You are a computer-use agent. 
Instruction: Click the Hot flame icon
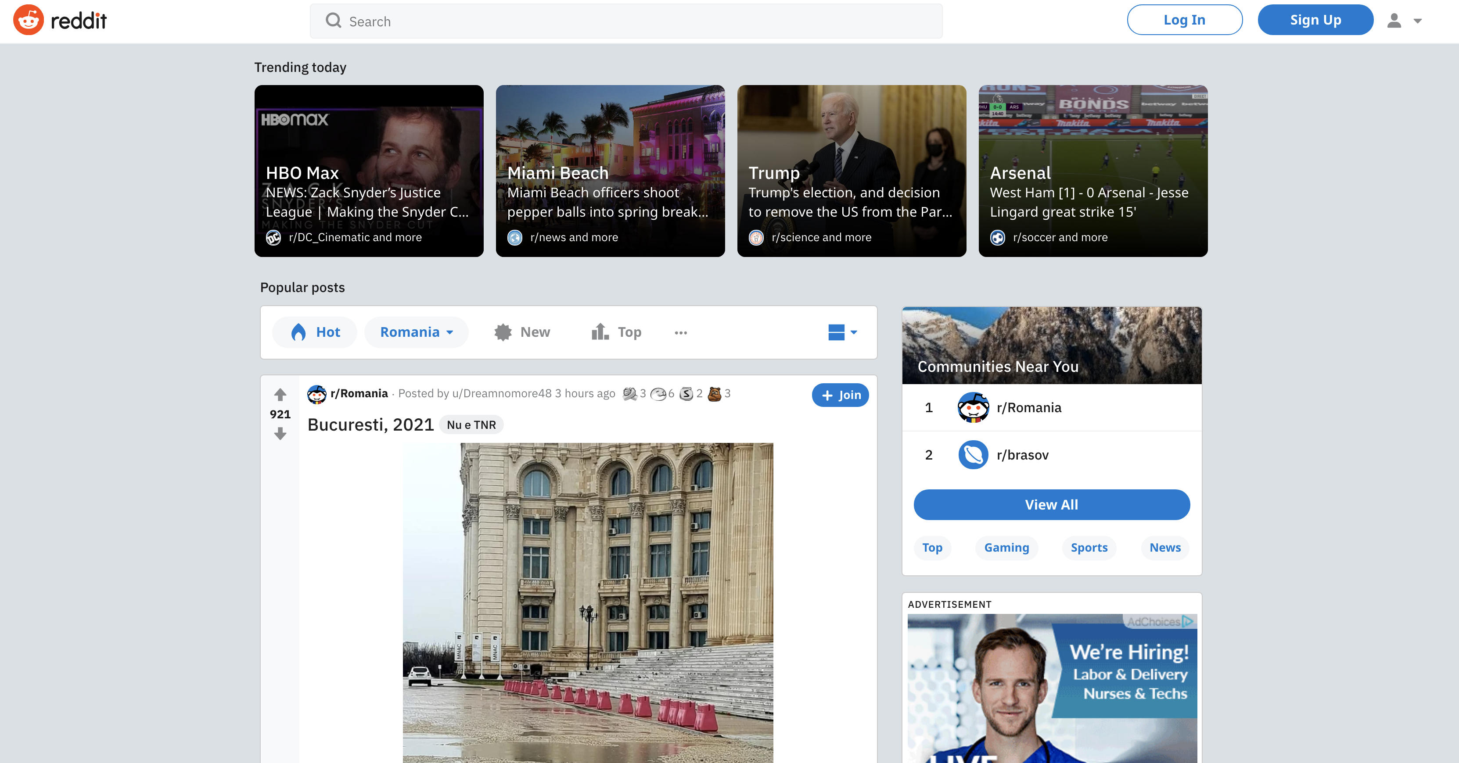pos(298,332)
